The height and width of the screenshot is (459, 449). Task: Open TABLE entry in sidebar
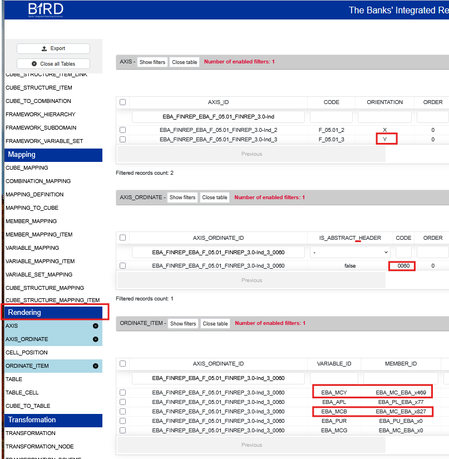pos(14,379)
